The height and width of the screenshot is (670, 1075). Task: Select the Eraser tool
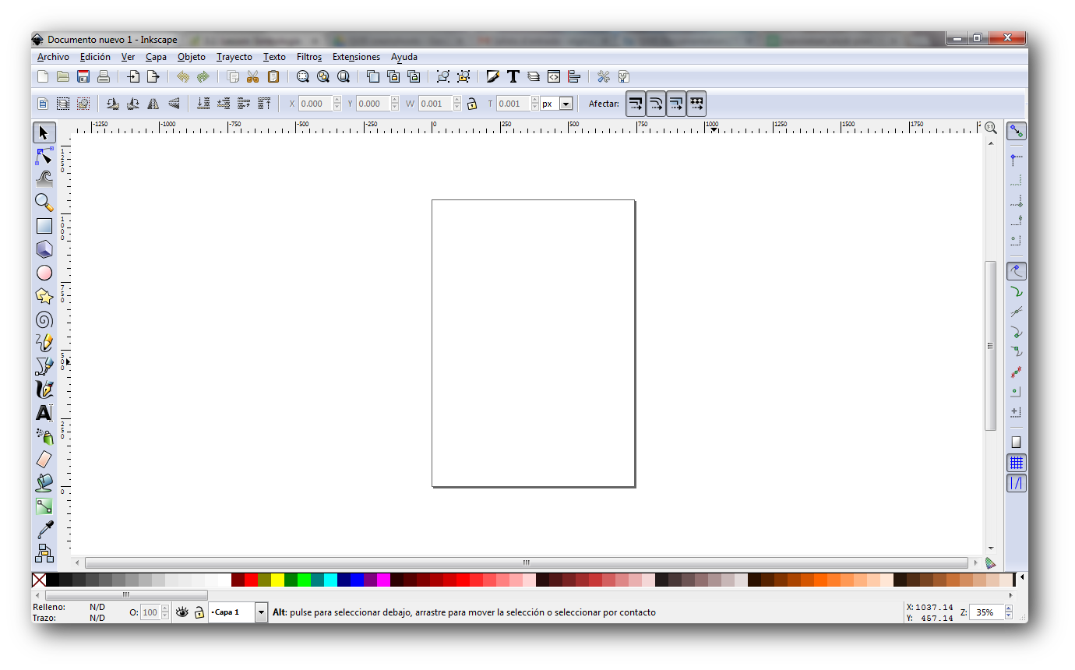point(44,460)
